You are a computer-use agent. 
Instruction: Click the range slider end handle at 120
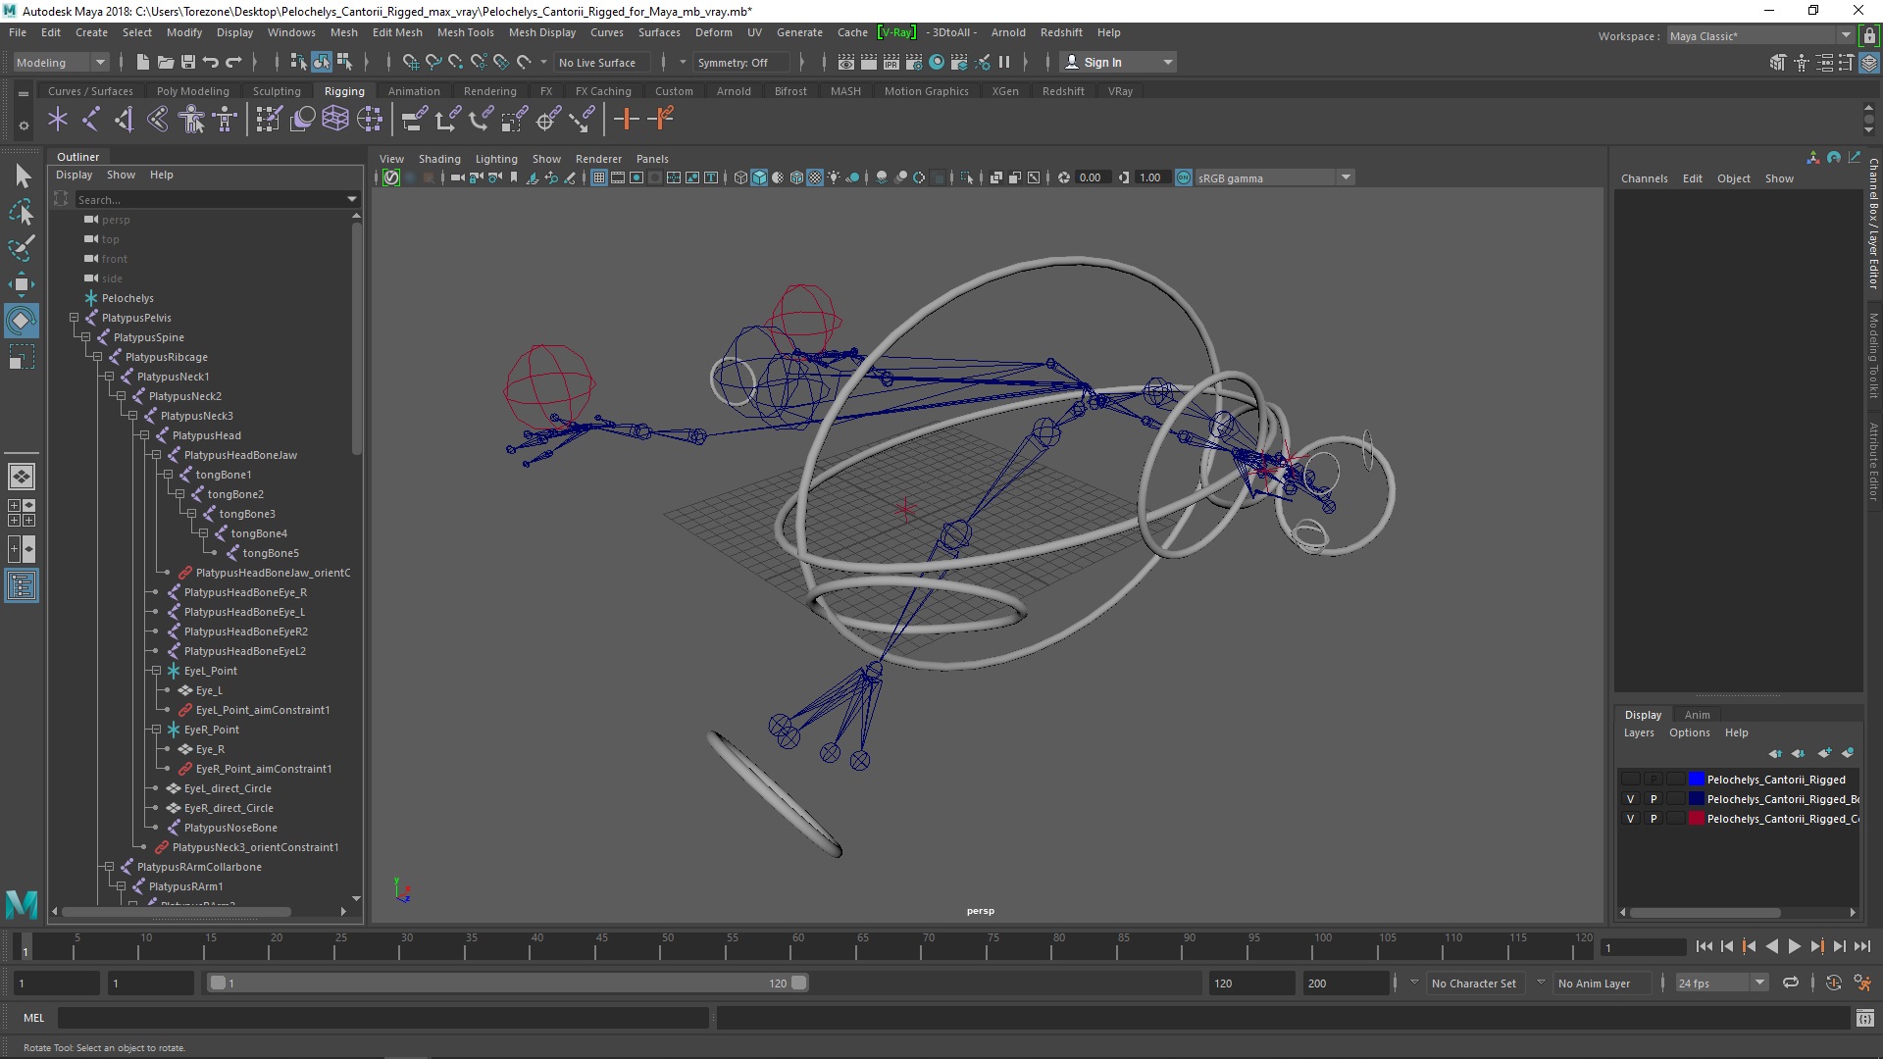click(799, 983)
